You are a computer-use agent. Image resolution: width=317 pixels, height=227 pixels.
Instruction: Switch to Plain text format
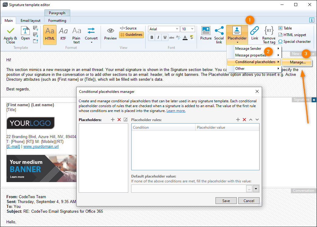[76, 35]
